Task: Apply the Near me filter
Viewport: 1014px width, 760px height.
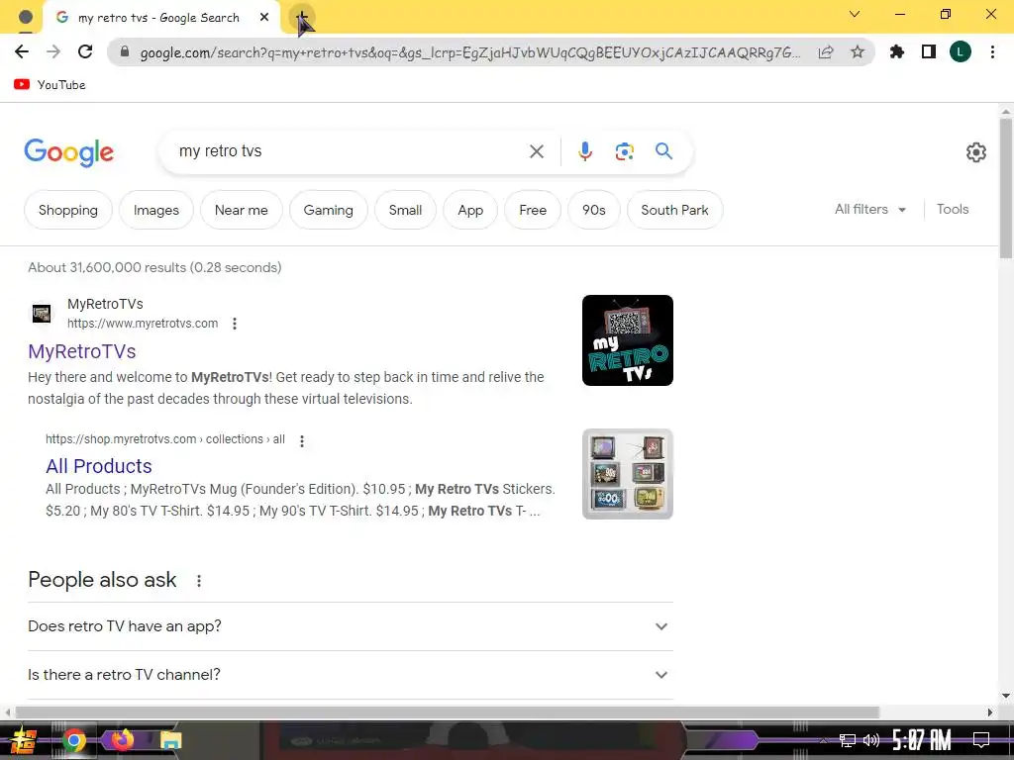Action: [242, 210]
